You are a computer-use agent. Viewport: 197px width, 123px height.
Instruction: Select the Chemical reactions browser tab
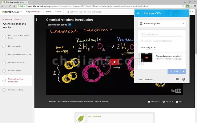pyautogui.click(x=15, y=2)
